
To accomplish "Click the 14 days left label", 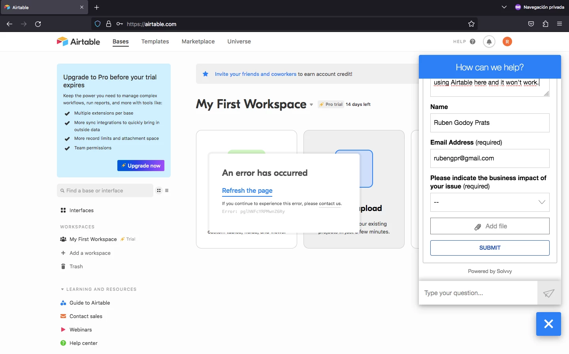I will point(358,105).
